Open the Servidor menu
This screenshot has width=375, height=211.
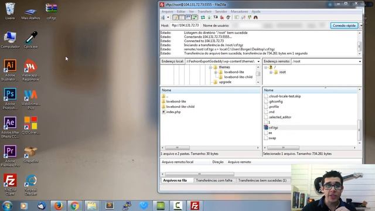221,12
